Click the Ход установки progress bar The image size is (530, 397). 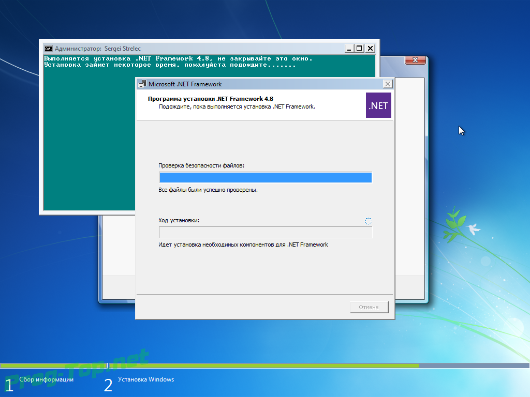point(266,232)
